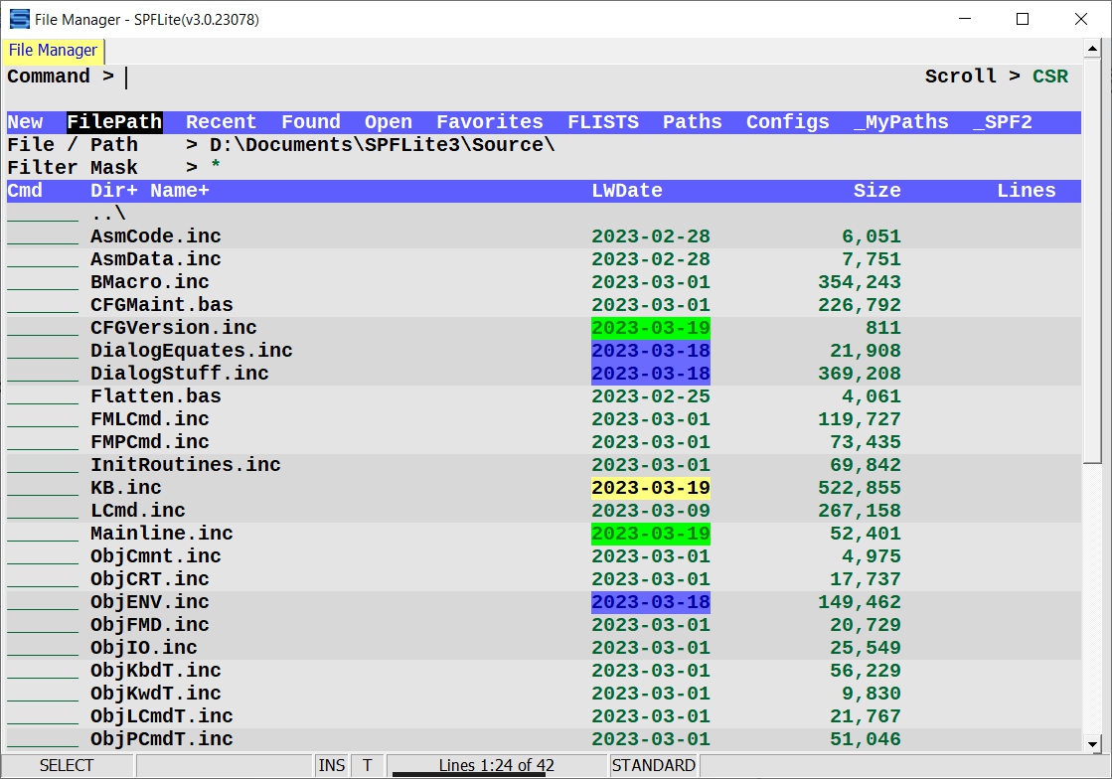
Task: Select the File Manager tab
Action: [53, 51]
